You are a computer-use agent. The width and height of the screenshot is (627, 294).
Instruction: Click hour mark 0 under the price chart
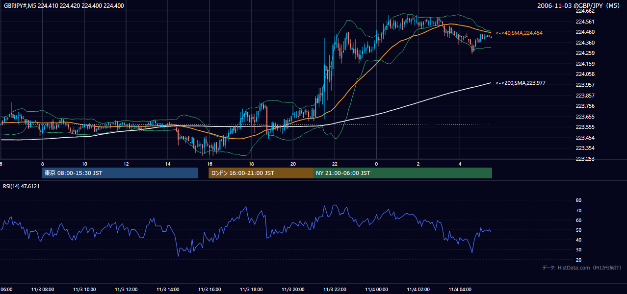[376, 164]
